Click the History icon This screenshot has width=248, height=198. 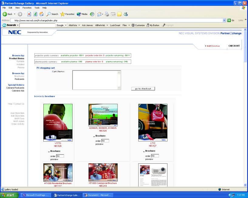[x=92, y=14]
